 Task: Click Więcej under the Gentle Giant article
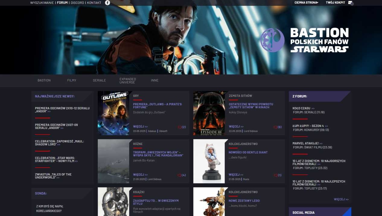click(236, 175)
